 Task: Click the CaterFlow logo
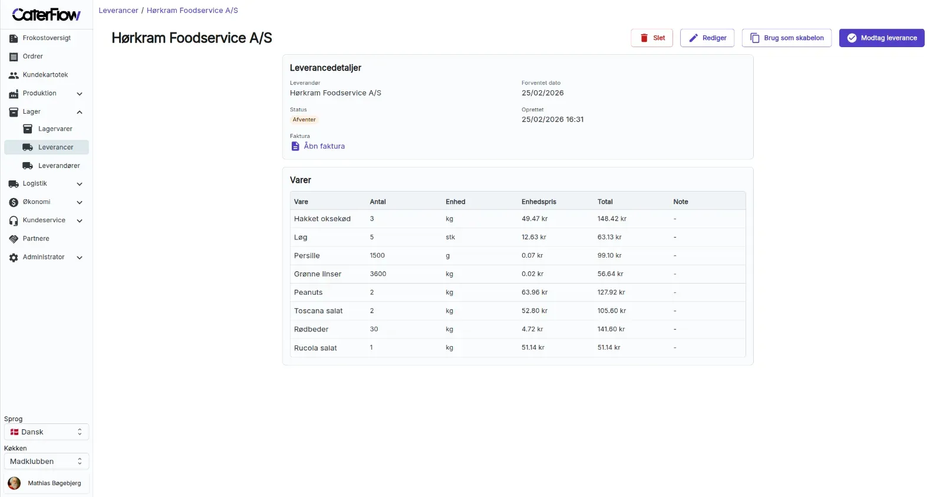[46, 15]
